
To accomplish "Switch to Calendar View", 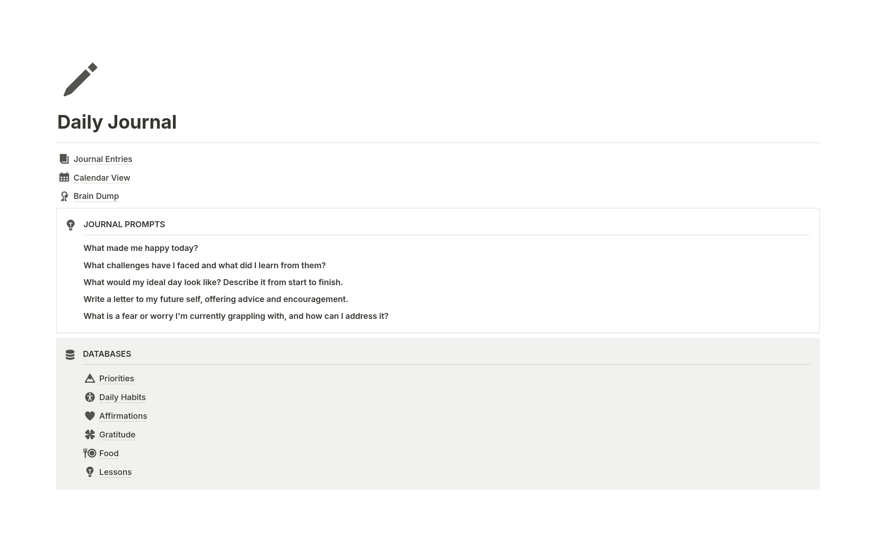I will coord(101,177).
